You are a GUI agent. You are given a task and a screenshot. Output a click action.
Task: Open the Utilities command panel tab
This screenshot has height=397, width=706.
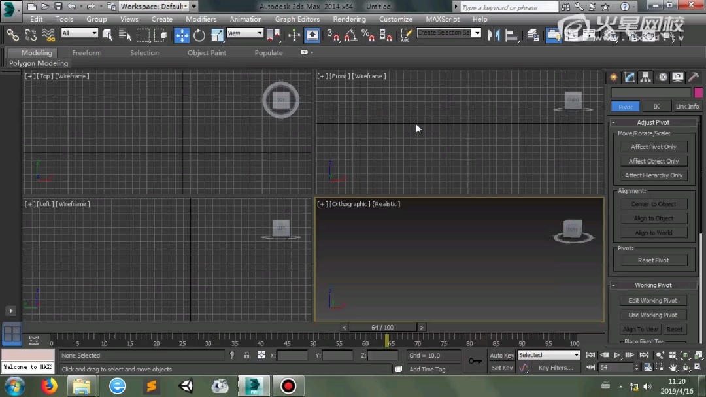pos(694,78)
